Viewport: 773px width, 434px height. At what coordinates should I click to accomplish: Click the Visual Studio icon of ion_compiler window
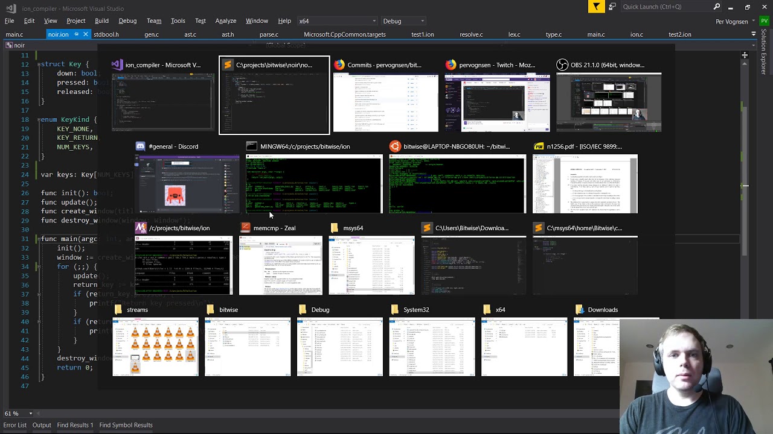tap(117, 65)
